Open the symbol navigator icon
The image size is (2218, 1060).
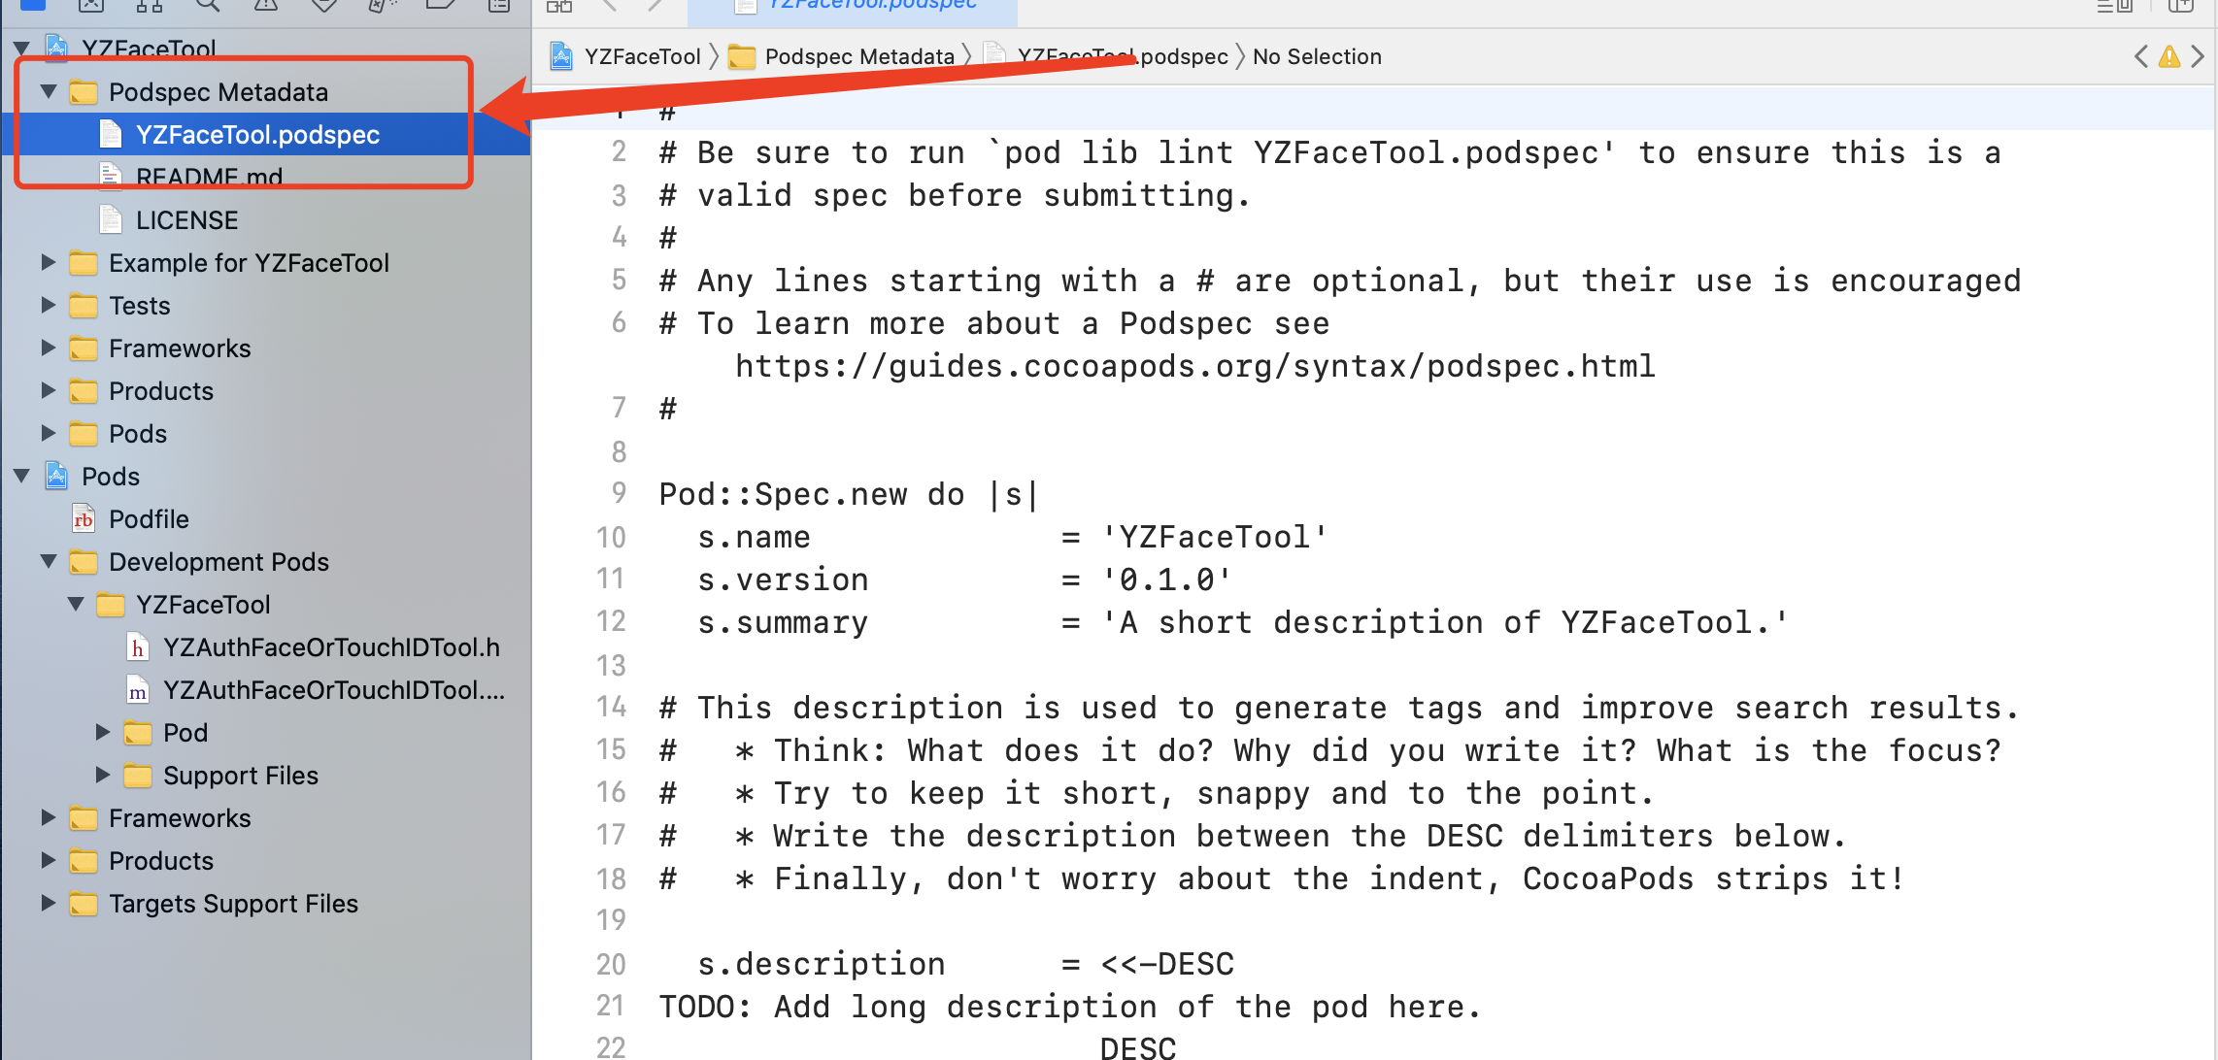tap(149, 5)
